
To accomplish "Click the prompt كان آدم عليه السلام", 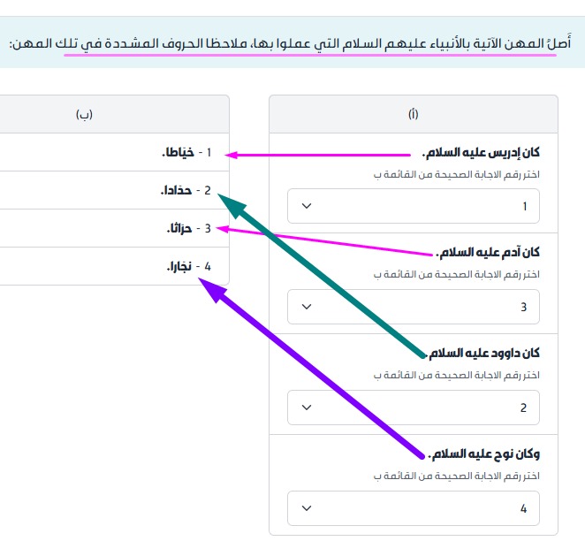I will tap(488, 253).
